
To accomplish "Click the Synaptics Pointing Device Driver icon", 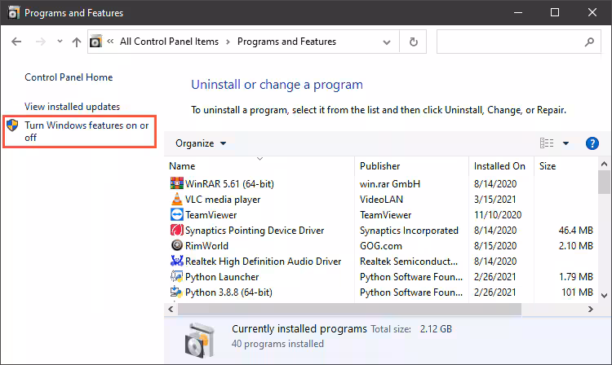I will (x=177, y=231).
